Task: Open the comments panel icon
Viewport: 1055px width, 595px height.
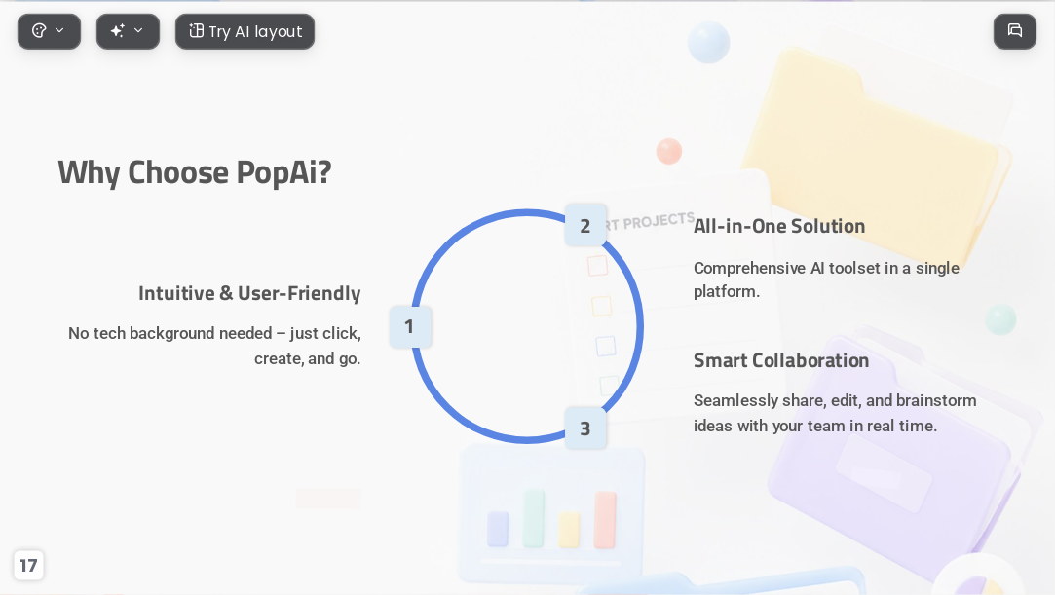Action: pos(1015,31)
